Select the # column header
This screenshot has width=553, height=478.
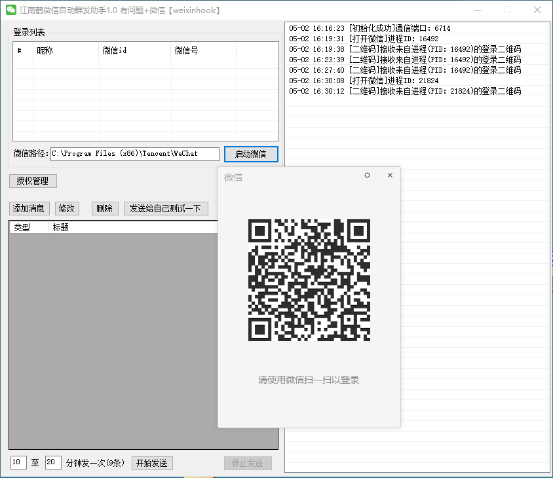click(24, 50)
